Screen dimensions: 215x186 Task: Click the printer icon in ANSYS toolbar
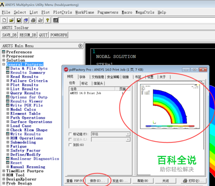click(33, 20)
